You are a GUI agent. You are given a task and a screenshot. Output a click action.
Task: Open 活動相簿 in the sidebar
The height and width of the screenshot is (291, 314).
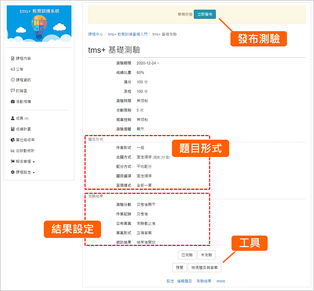pyautogui.click(x=21, y=102)
